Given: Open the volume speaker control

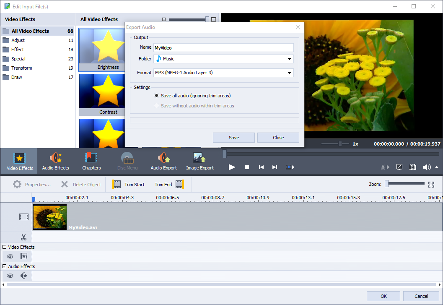Looking at the screenshot, I should [x=427, y=167].
